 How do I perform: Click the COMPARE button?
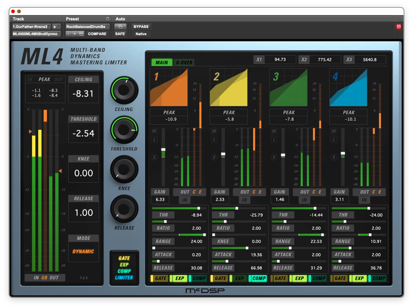click(97, 34)
